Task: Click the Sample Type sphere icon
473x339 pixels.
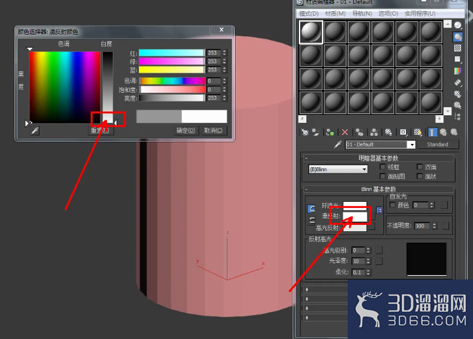Action: pos(458,25)
